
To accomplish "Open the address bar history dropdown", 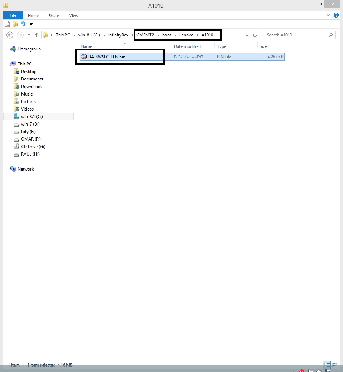I will [x=247, y=35].
